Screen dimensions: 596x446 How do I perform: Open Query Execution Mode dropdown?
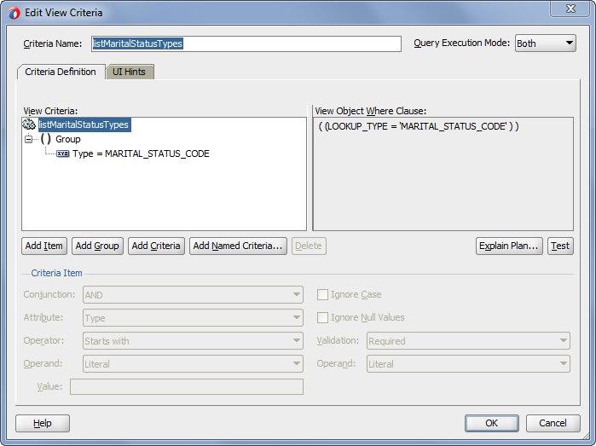point(546,43)
